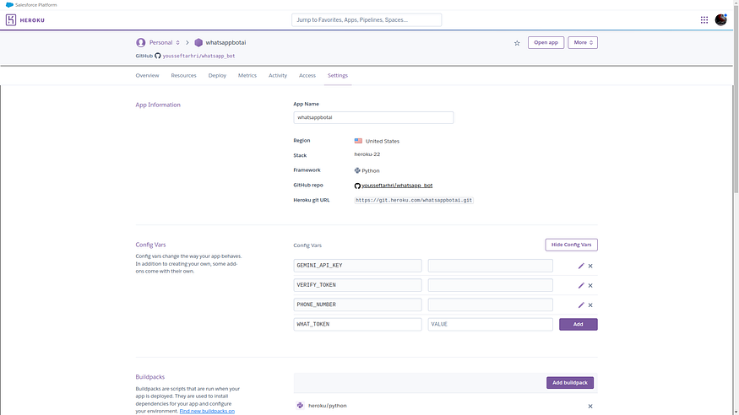Switch to the Deploy tab
The height and width of the screenshot is (415, 739).
(x=217, y=75)
